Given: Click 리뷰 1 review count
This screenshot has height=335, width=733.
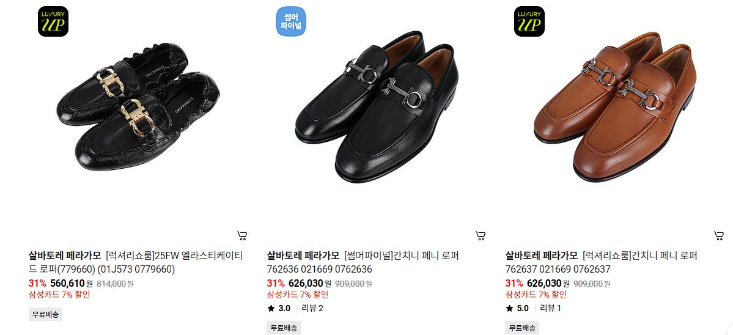Looking at the screenshot, I should point(550,308).
